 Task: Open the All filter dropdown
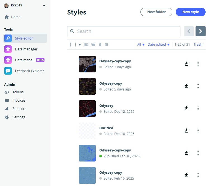pyautogui.click(x=141, y=45)
